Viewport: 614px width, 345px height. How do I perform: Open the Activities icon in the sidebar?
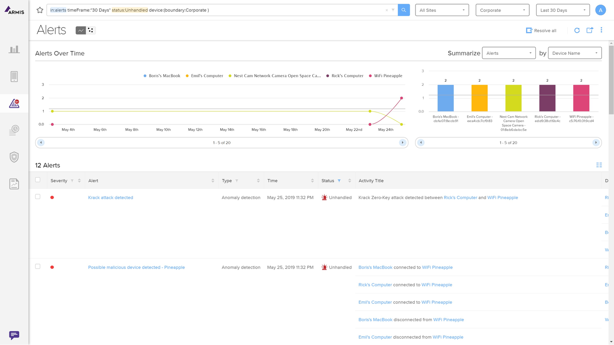tap(14, 130)
